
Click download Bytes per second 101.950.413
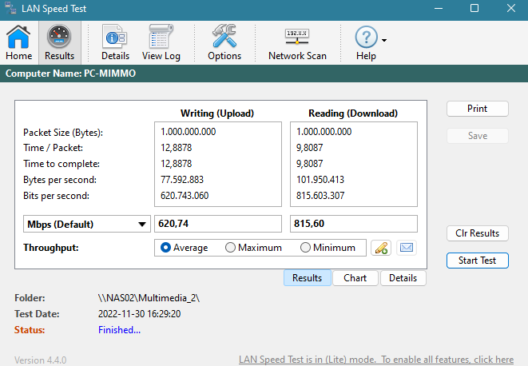pyautogui.click(x=320, y=180)
